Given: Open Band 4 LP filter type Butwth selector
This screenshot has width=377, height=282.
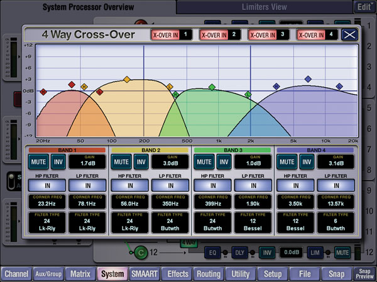Looking at the screenshot, I should (337, 225).
